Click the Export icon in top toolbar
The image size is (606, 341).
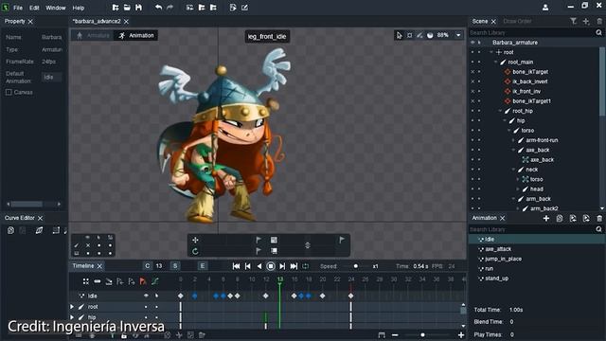pos(233,8)
